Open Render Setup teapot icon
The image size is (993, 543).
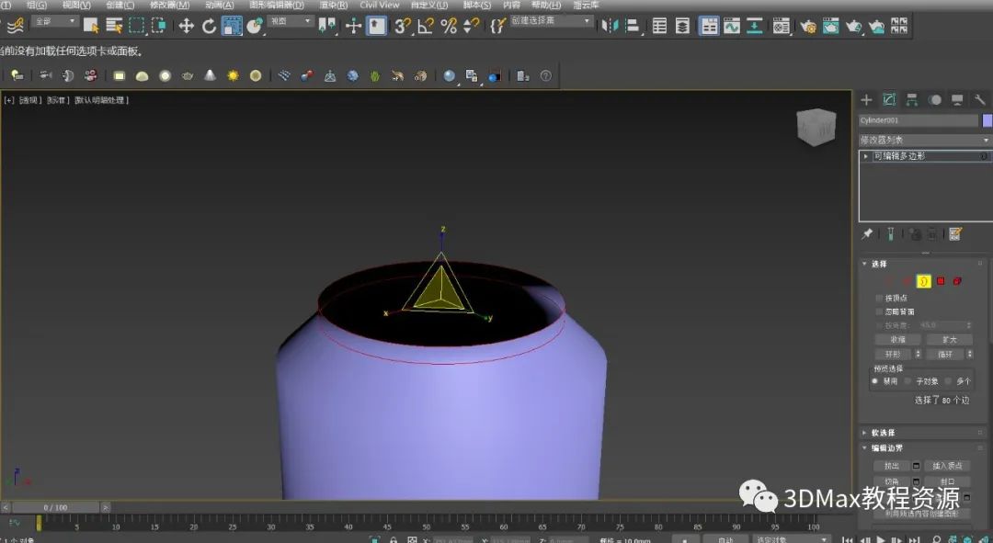tap(808, 26)
